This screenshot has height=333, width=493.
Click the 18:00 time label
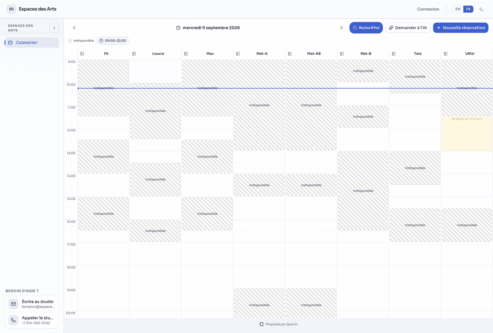(x=71, y=267)
